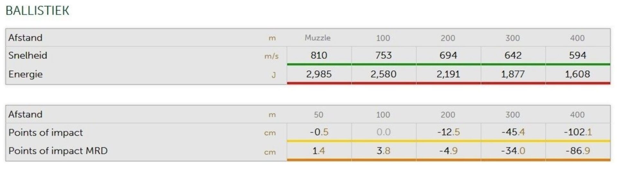This screenshot has height=180, width=617.
Task: Select the -102.1 points of impact value
Action: [x=577, y=132]
